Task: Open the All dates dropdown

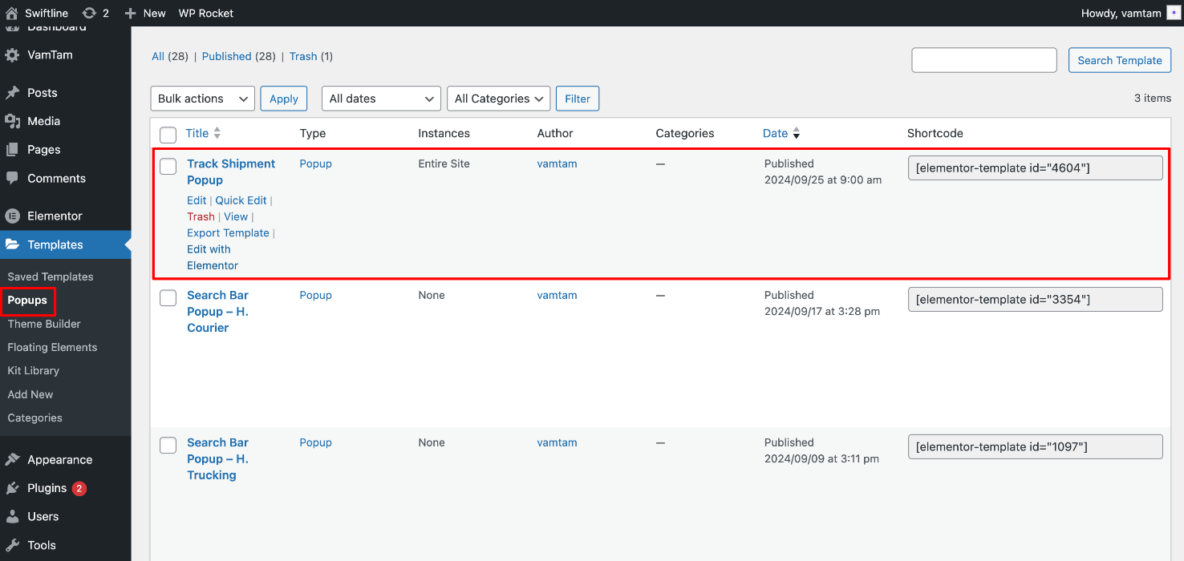Action: coord(381,99)
